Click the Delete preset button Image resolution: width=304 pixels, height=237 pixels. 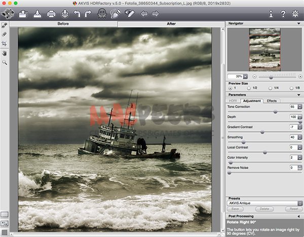coord(264,209)
